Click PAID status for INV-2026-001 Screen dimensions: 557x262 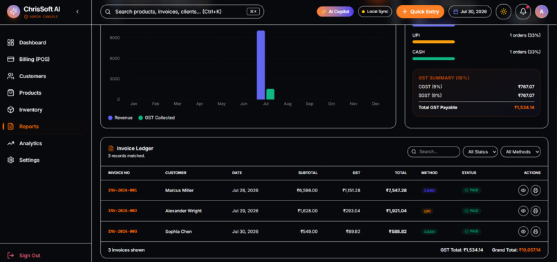point(471,191)
